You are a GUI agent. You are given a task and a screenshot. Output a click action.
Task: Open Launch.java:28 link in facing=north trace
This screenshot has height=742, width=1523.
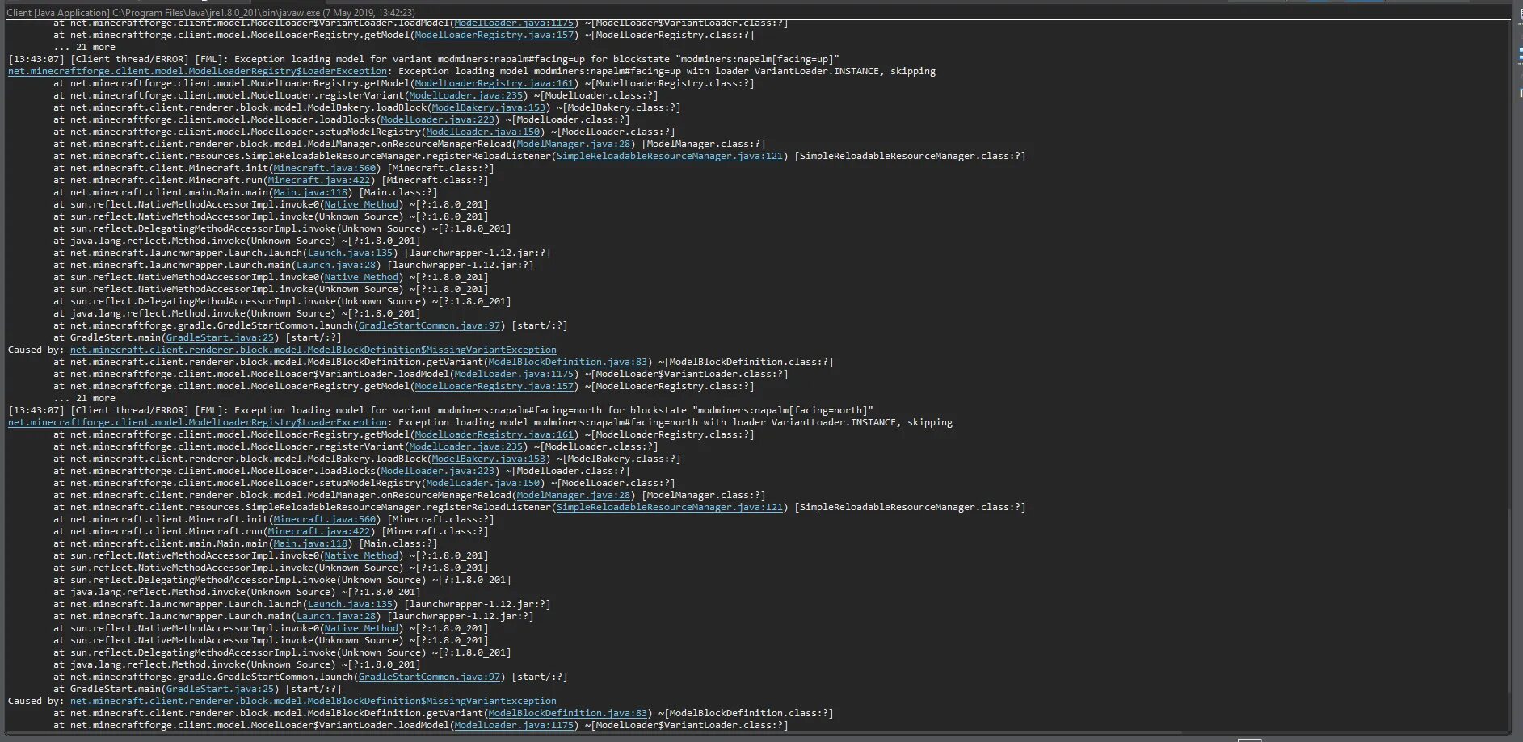336,616
